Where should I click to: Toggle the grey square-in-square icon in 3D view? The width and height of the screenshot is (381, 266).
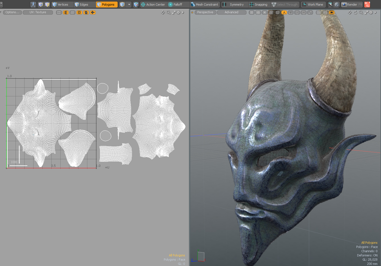[x=319, y=12]
